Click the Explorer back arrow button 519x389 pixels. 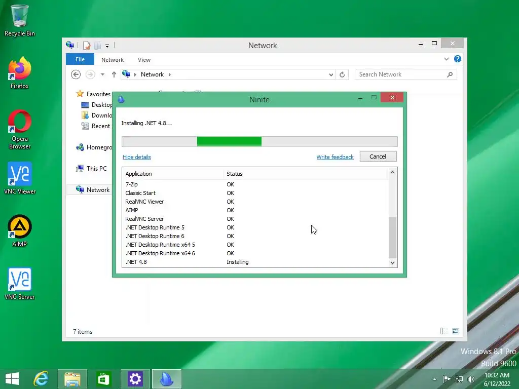coord(76,74)
